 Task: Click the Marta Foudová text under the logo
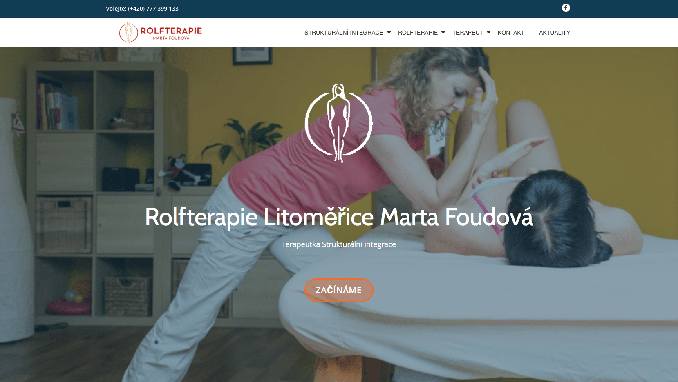tap(171, 38)
